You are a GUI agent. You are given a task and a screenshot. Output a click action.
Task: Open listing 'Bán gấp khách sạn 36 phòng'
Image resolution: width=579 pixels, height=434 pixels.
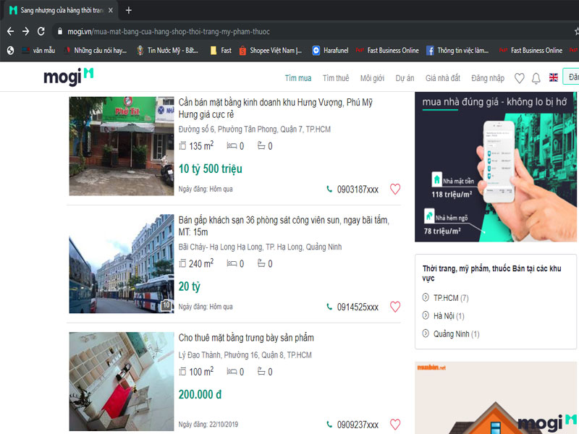pyautogui.click(x=284, y=226)
